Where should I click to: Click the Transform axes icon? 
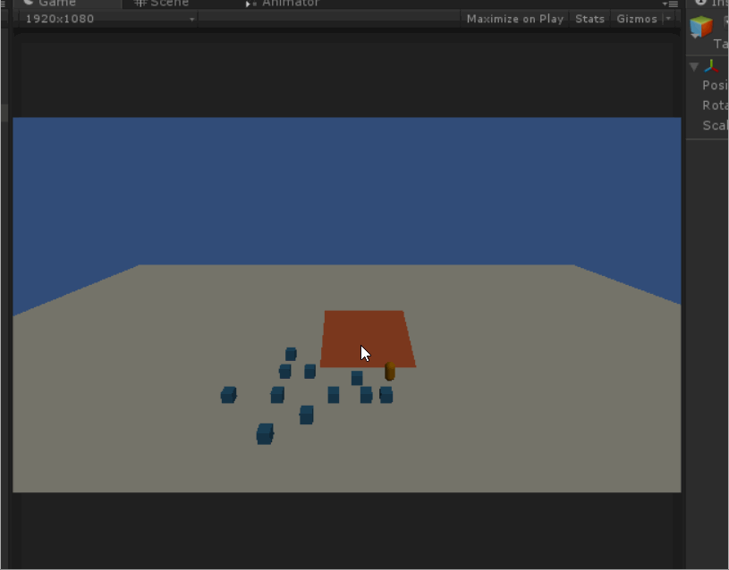711,66
